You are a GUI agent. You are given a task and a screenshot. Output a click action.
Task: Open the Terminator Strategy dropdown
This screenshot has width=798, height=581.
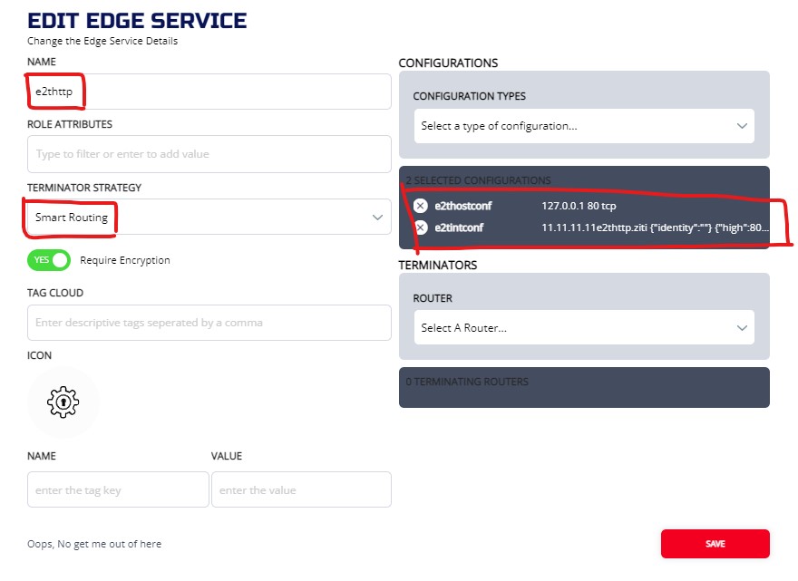[x=209, y=218]
